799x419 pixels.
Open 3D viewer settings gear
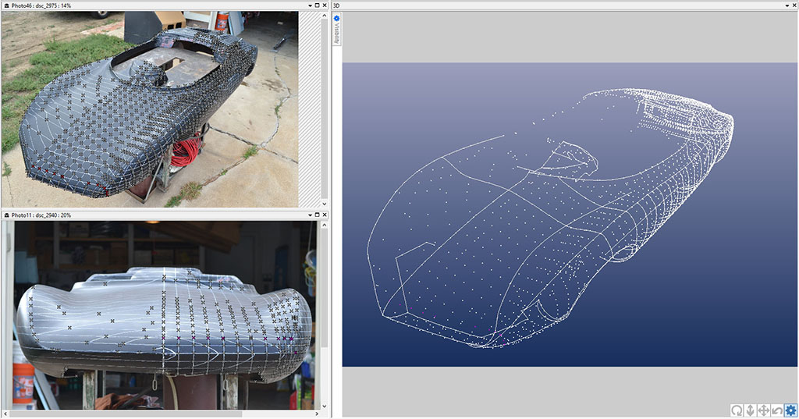tap(791, 410)
